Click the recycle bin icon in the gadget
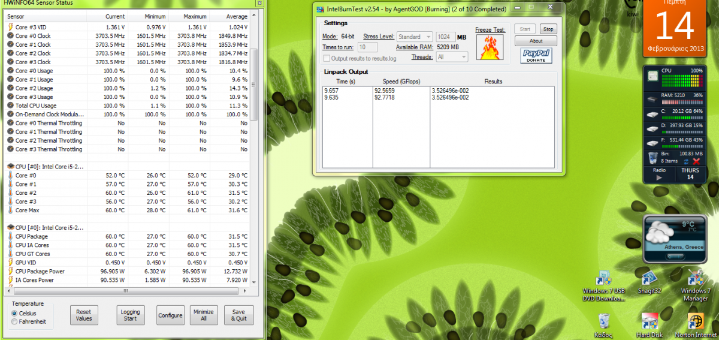719x340 pixels. 653,158
